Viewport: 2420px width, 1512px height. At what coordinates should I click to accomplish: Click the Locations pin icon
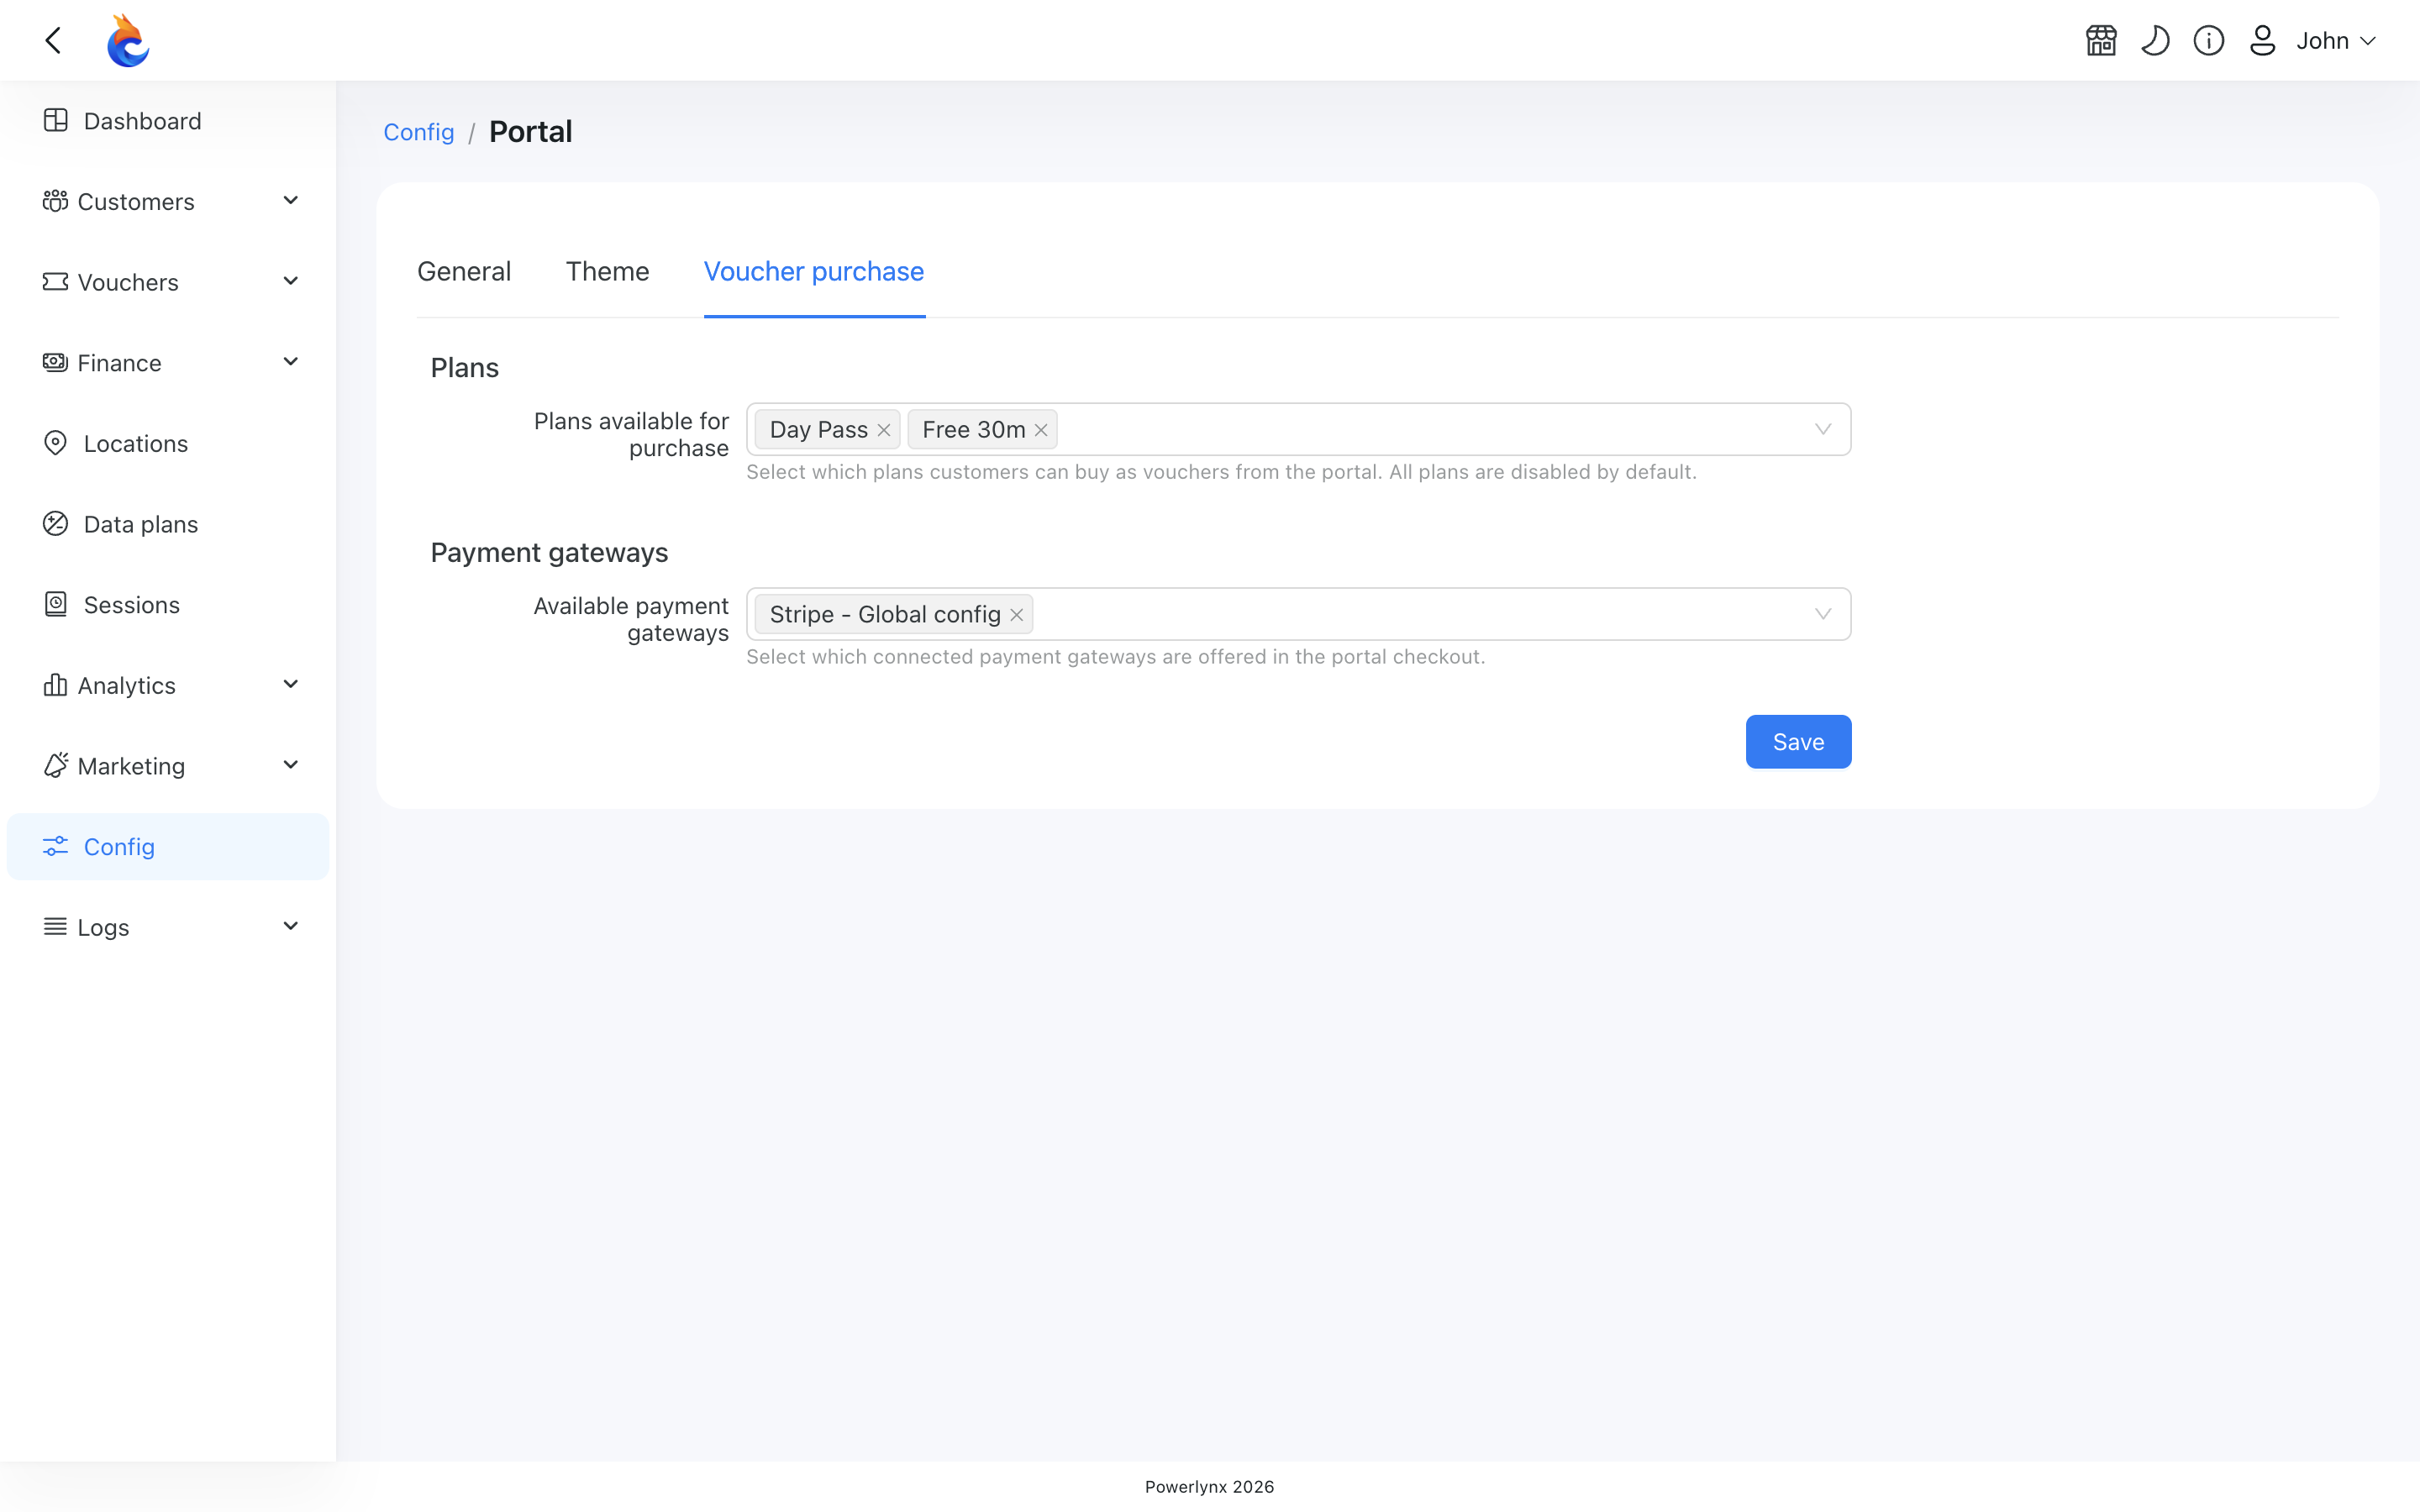coord(56,443)
